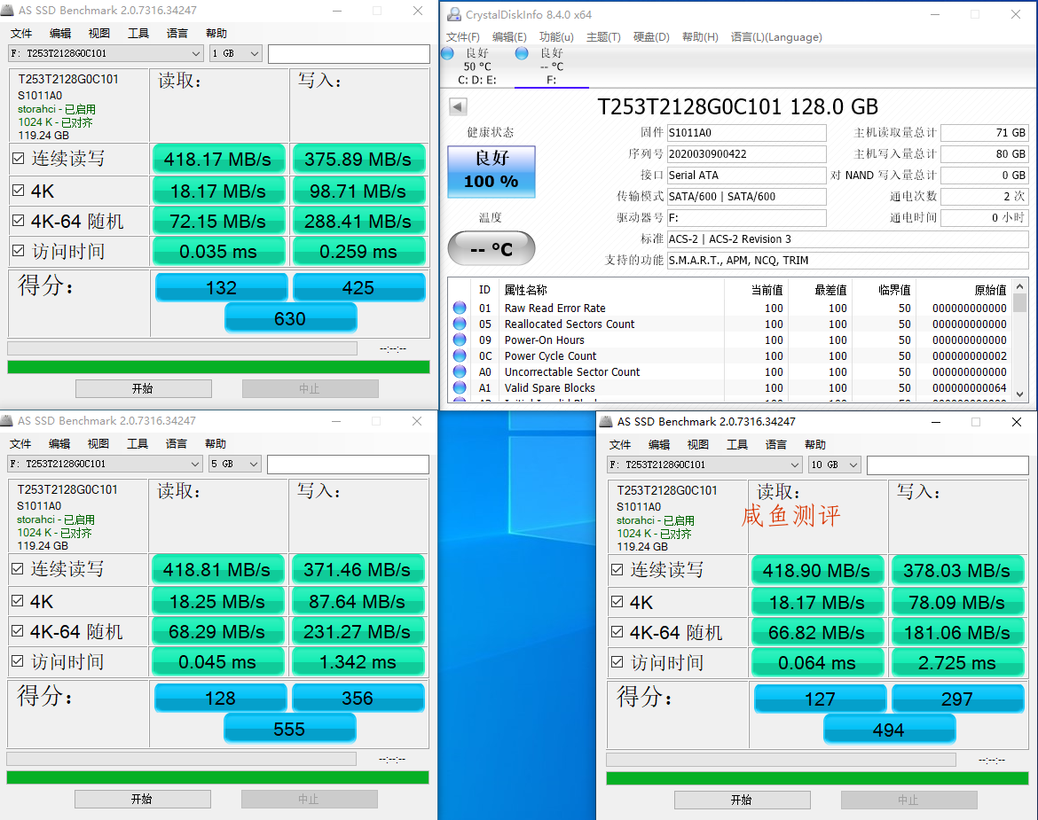Open CrystalDiskInfo 文件(F) menu

[x=463, y=37]
